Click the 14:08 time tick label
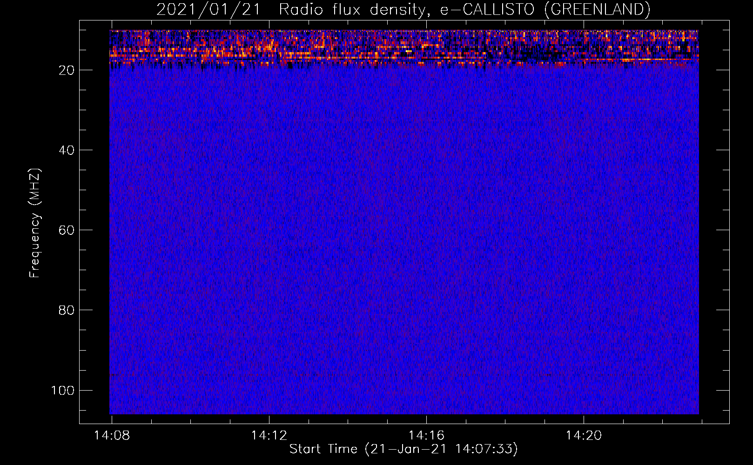Viewport: 753px width, 465px height. click(112, 436)
